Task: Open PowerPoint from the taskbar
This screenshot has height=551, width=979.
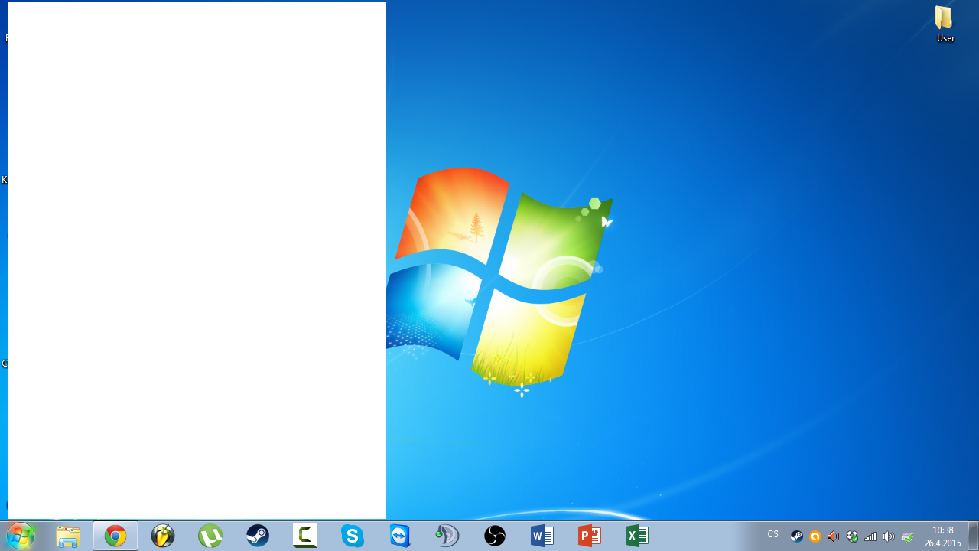Action: tap(590, 536)
